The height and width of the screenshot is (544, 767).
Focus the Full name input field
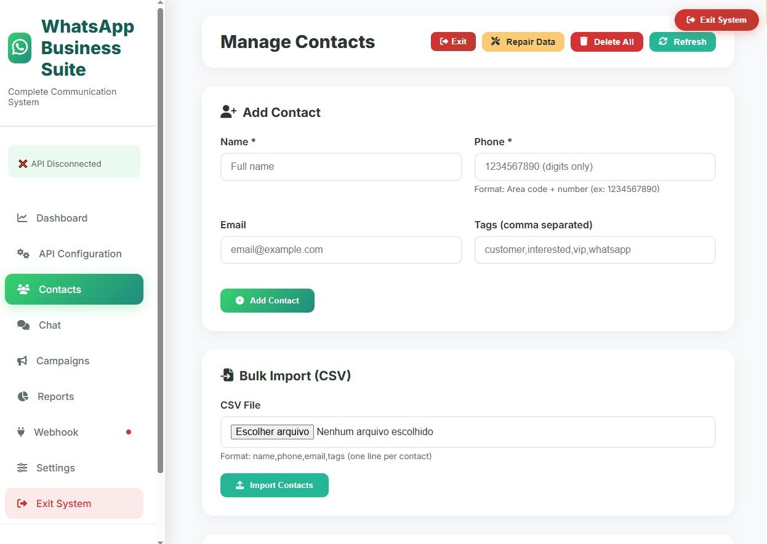pyautogui.click(x=341, y=167)
